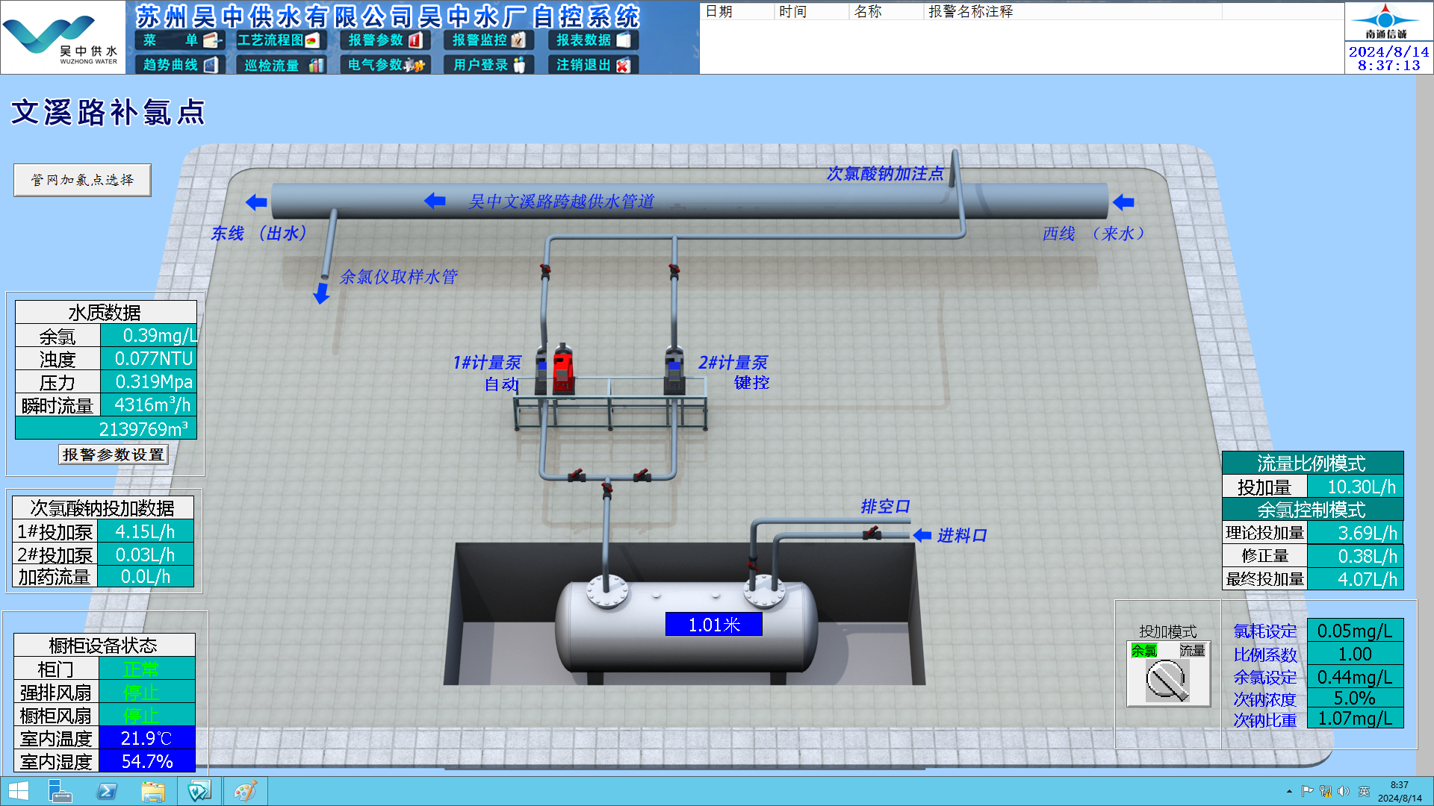Viewport: 1434px width, 806px height.
Task: Click the 比例系数 value field
Action: [1354, 654]
